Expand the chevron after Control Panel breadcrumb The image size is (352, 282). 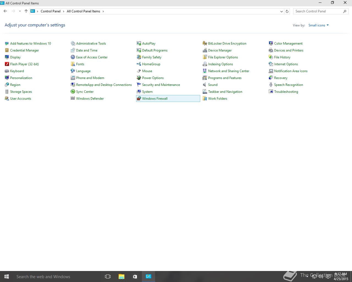(64, 11)
